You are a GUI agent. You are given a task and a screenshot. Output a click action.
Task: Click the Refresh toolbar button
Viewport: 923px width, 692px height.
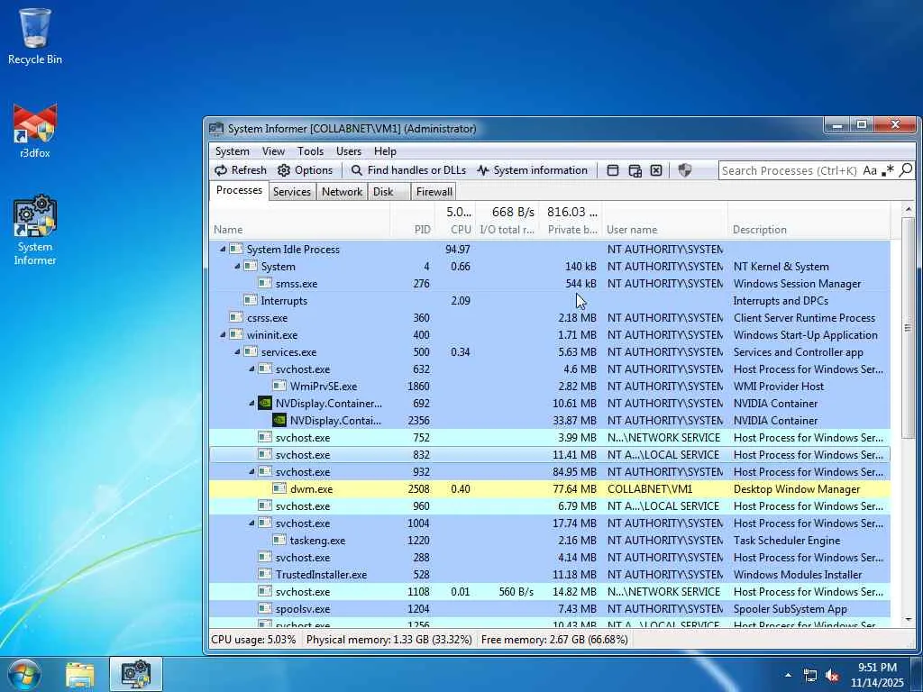(240, 170)
